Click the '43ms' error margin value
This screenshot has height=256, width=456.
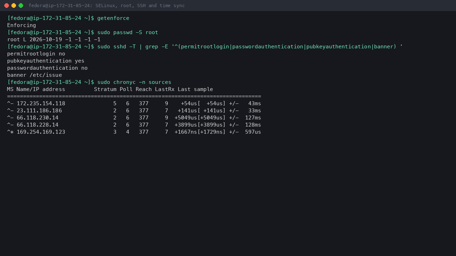[255, 103]
